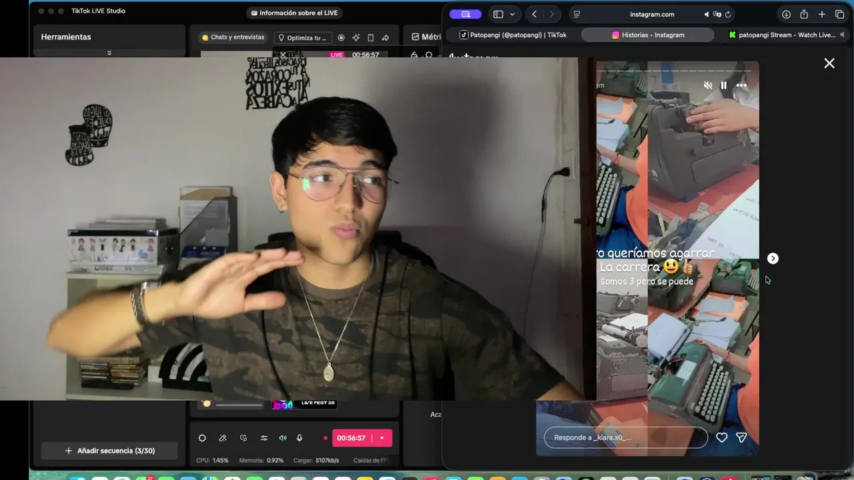854x480 pixels.
Task: Click Añadir secuencia (3/30) button
Action: tap(110, 451)
